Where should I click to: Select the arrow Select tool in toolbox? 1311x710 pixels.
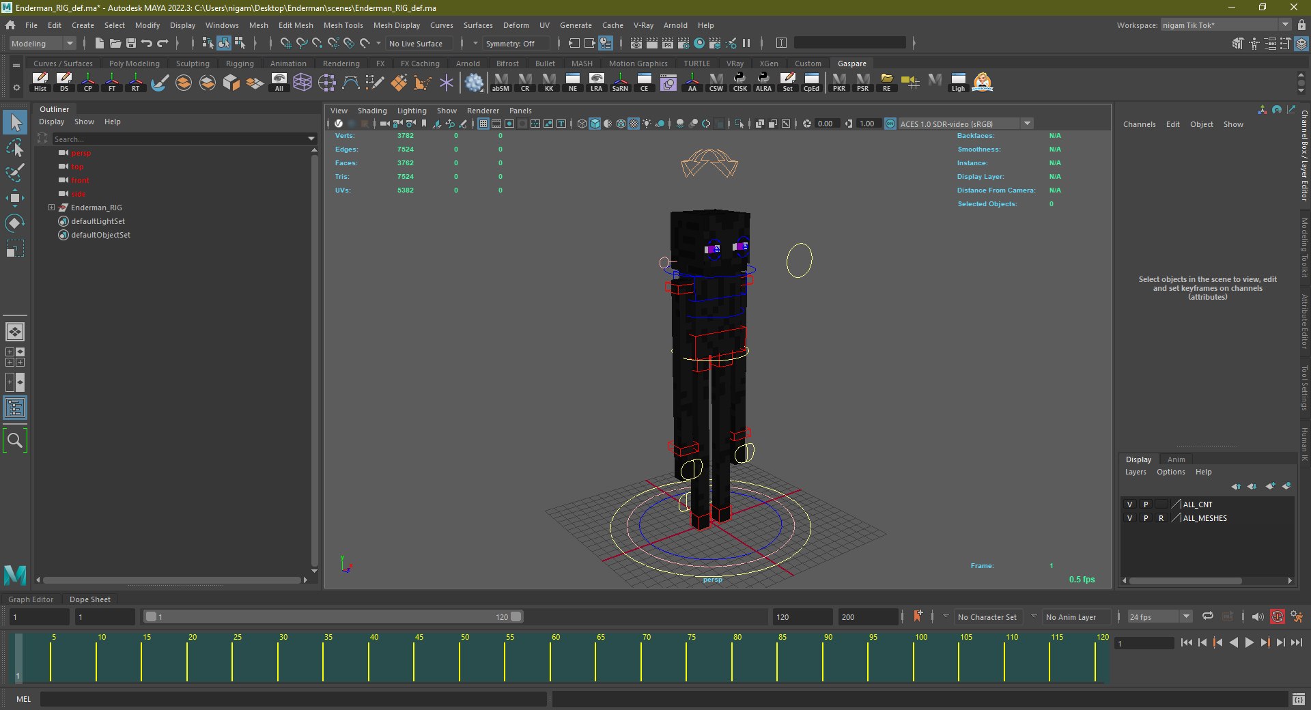point(15,123)
